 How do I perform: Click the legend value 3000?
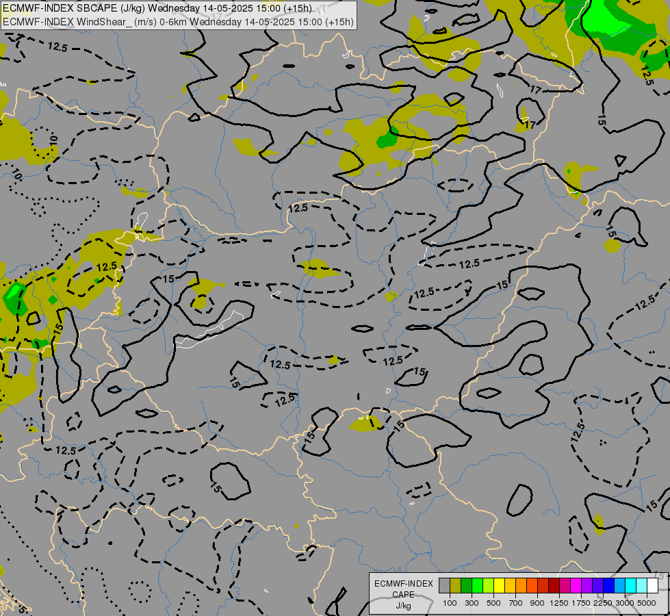(625, 603)
